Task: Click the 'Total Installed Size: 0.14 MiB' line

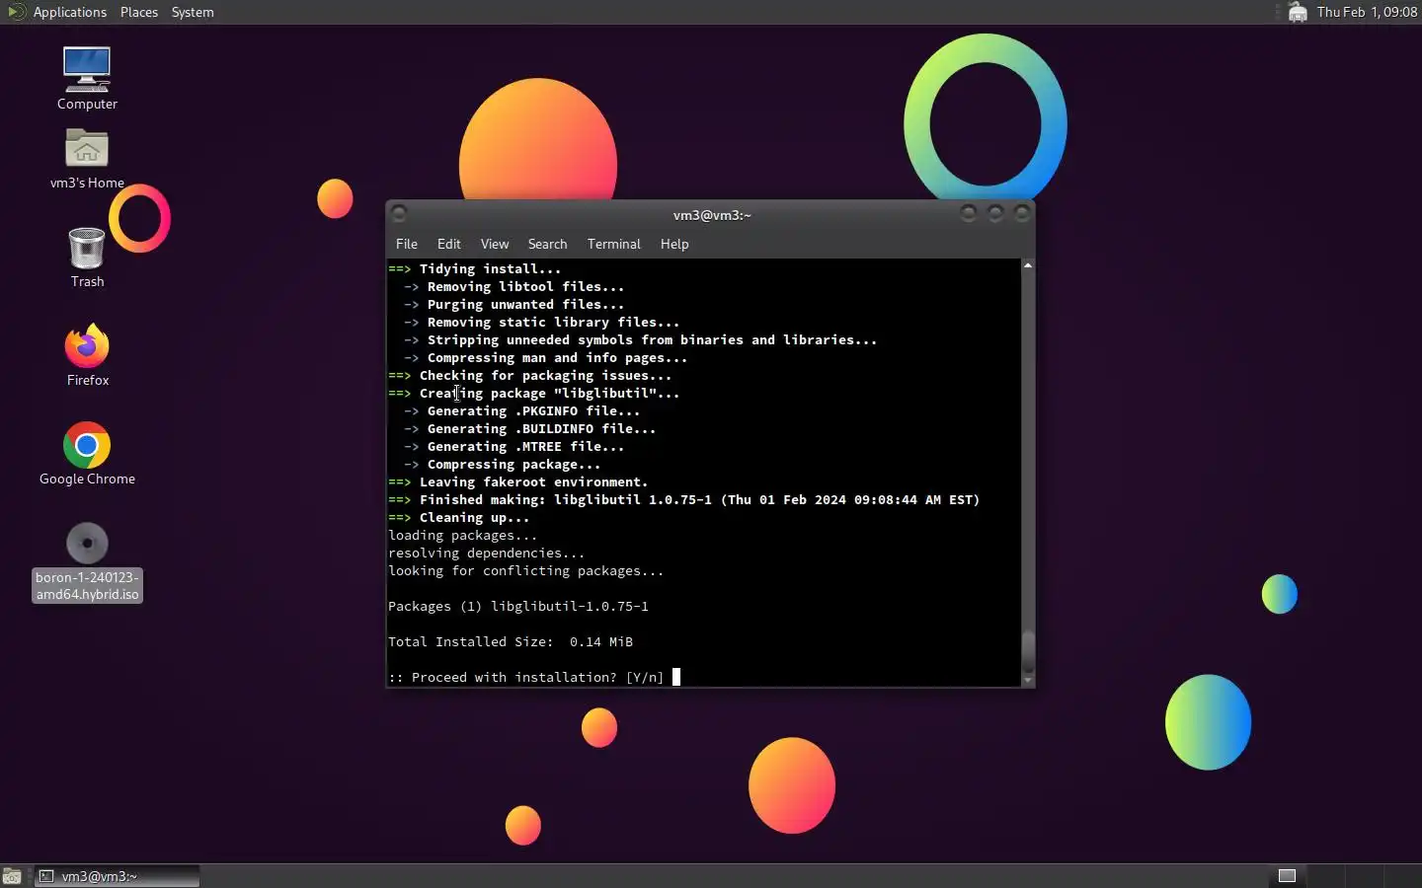Action: (511, 641)
